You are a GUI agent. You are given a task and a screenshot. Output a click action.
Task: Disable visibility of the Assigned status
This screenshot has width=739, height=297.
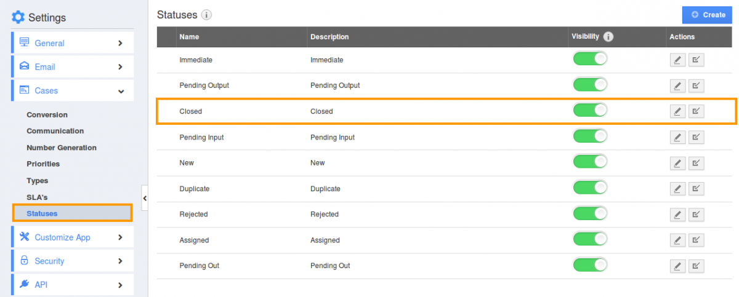tap(590, 240)
